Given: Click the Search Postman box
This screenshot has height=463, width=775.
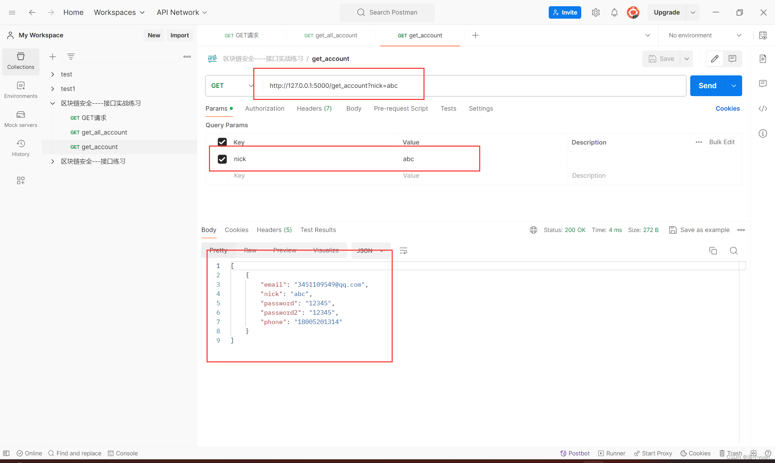Looking at the screenshot, I should tap(387, 12).
